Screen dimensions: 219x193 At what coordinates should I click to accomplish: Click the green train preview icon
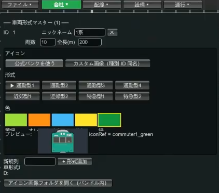pos(63,141)
